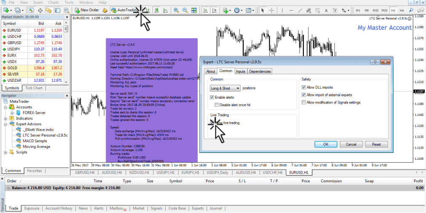The width and height of the screenshot is (426, 213).
Task: Toggle the M15 timeframe button
Action: coord(375,10)
